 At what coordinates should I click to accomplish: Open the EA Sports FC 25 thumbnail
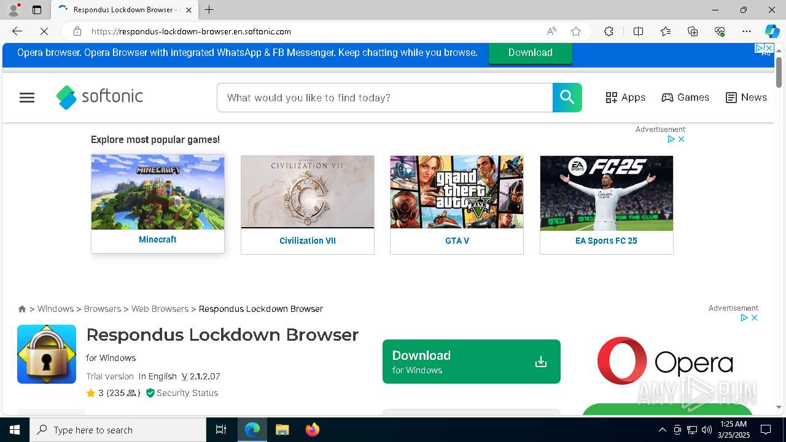[x=607, y=193]
